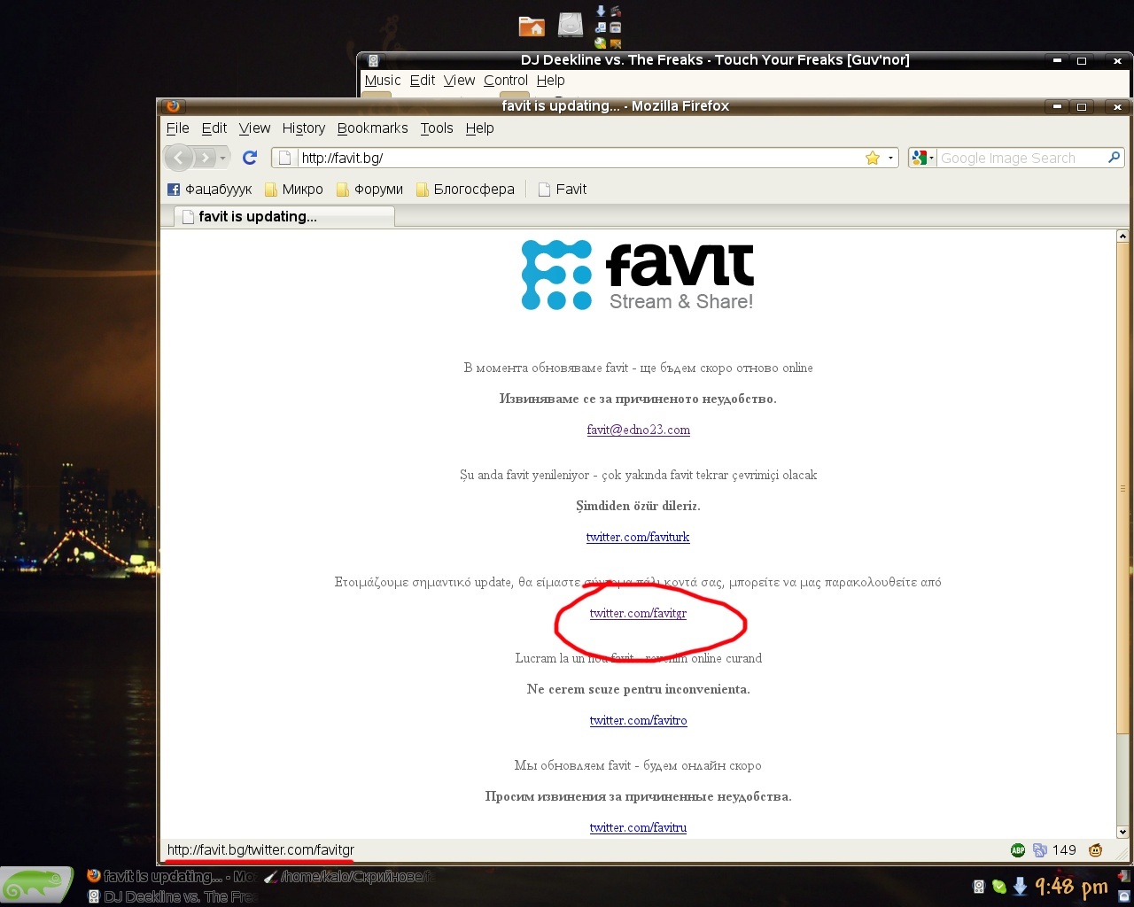Click the page scrollbar up arrow
This screenshot has height=907, width=1134.
1122,236
